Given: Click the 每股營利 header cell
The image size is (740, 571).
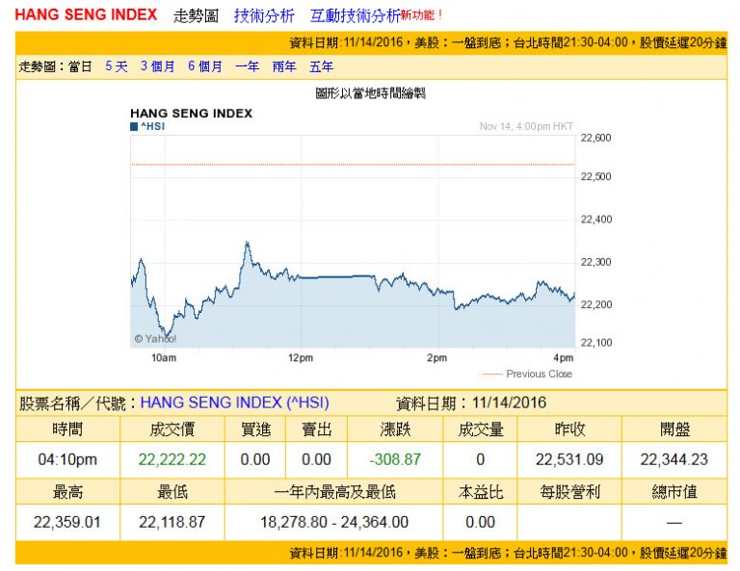Looking at the screenshot, I should (569, 492).
